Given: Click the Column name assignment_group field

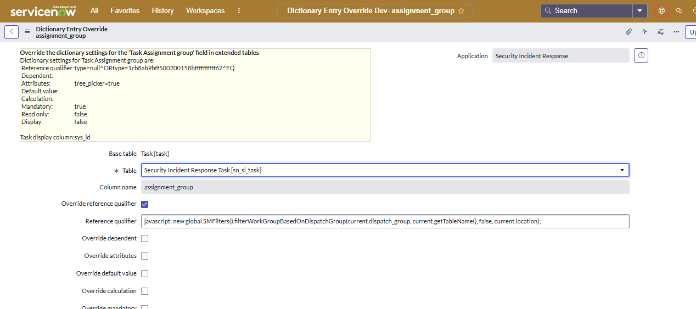Looking at the screenshot, I should click(385, 187).
